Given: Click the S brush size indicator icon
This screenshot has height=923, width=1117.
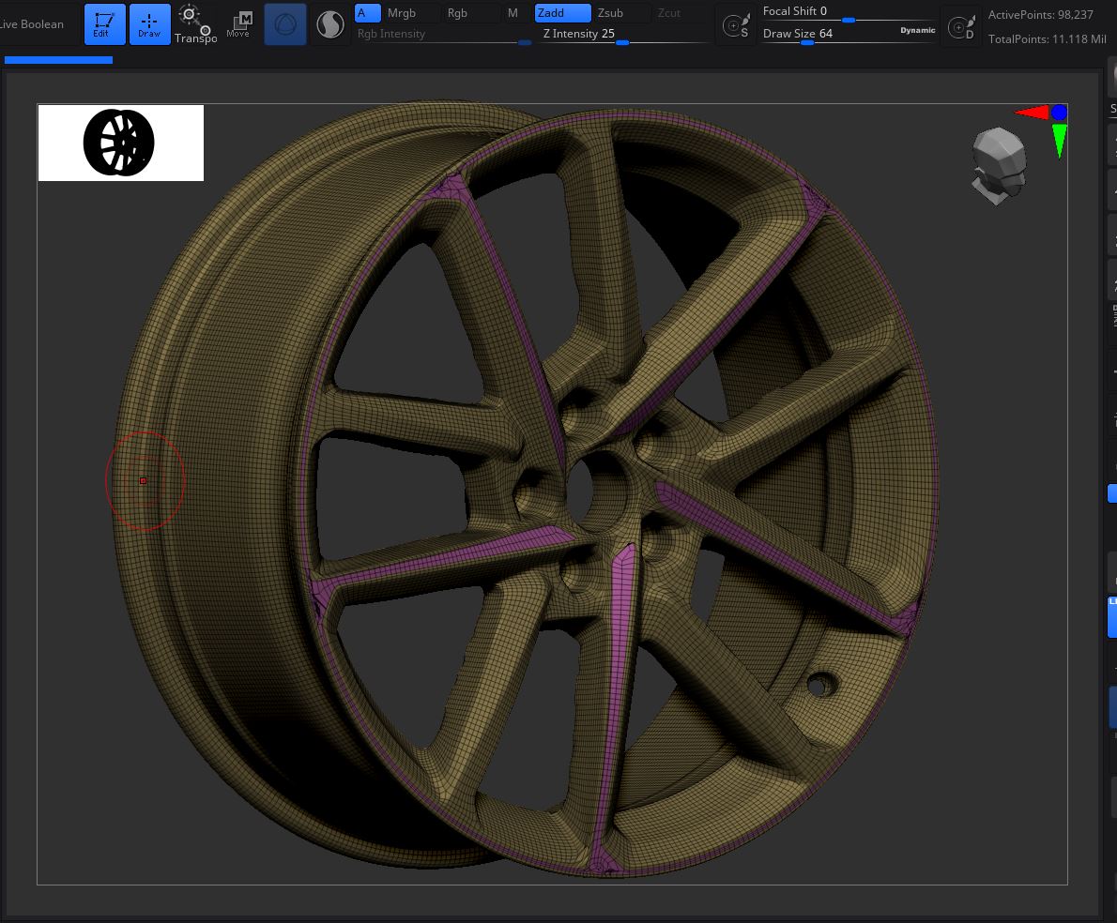Looking at the screenshot, I should 736,24.
